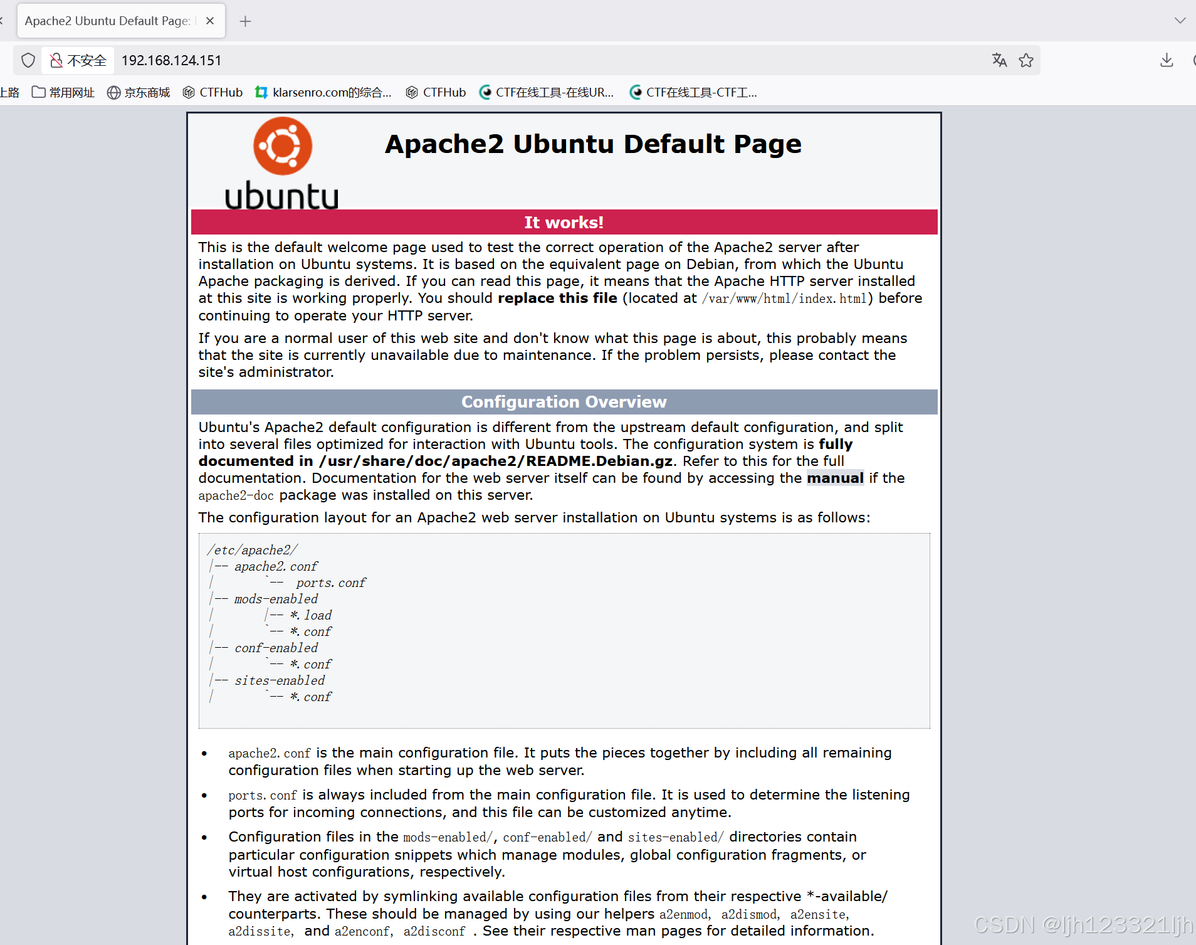Screen dimensions: 1196x945
Task: Click the tracking protection shield icon
Action: 28,60
